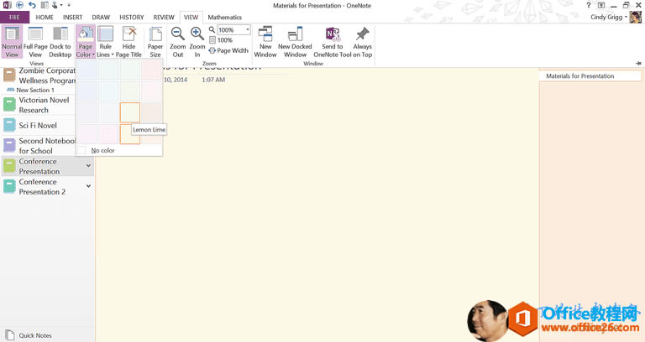This screenshot has width=645, height=342.
Task: Open the Page Color dropdown
Action: (85, 41)
